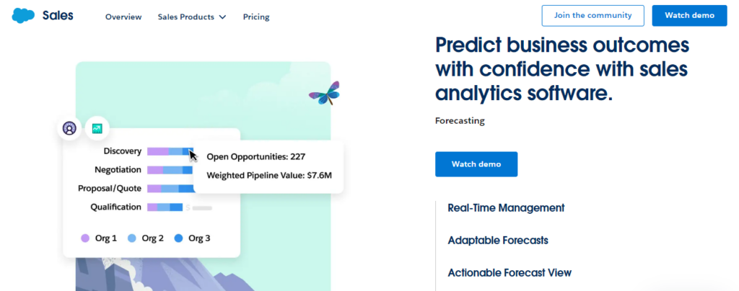Click the Join the community button
Screen dimensions: 739x291
click(x=592, y=15)
